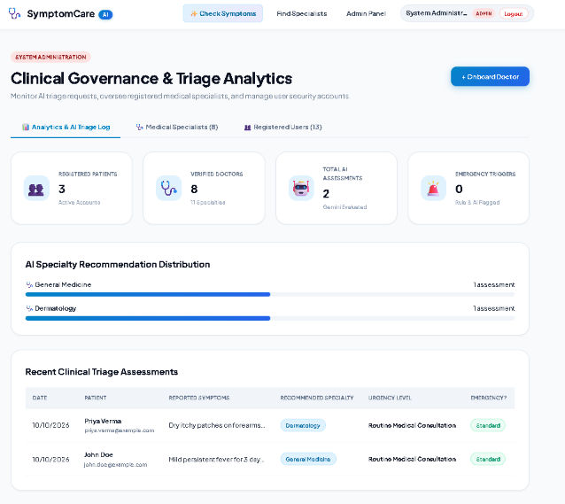Click the General Medicine progress bar
The height and width of the screenshot is (504, 565).
(270, 295)
